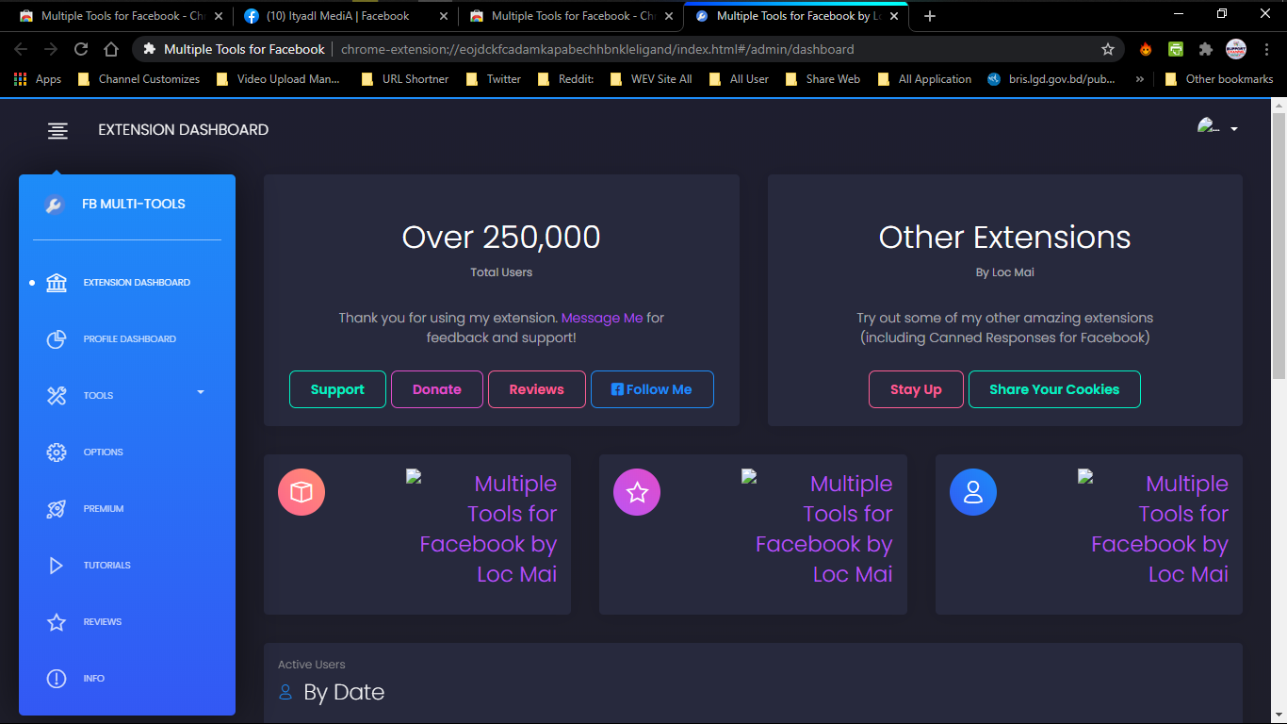Image resolution: width=1287 pixels, height=724 pixels.
Task: Select Profile Dashboard menu item text
Action: (x=130, y=339)
